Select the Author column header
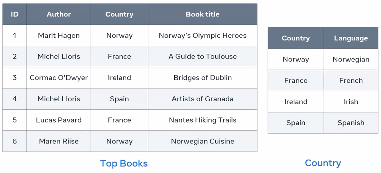This screenshot has width=381, height=173. point(59,14)
